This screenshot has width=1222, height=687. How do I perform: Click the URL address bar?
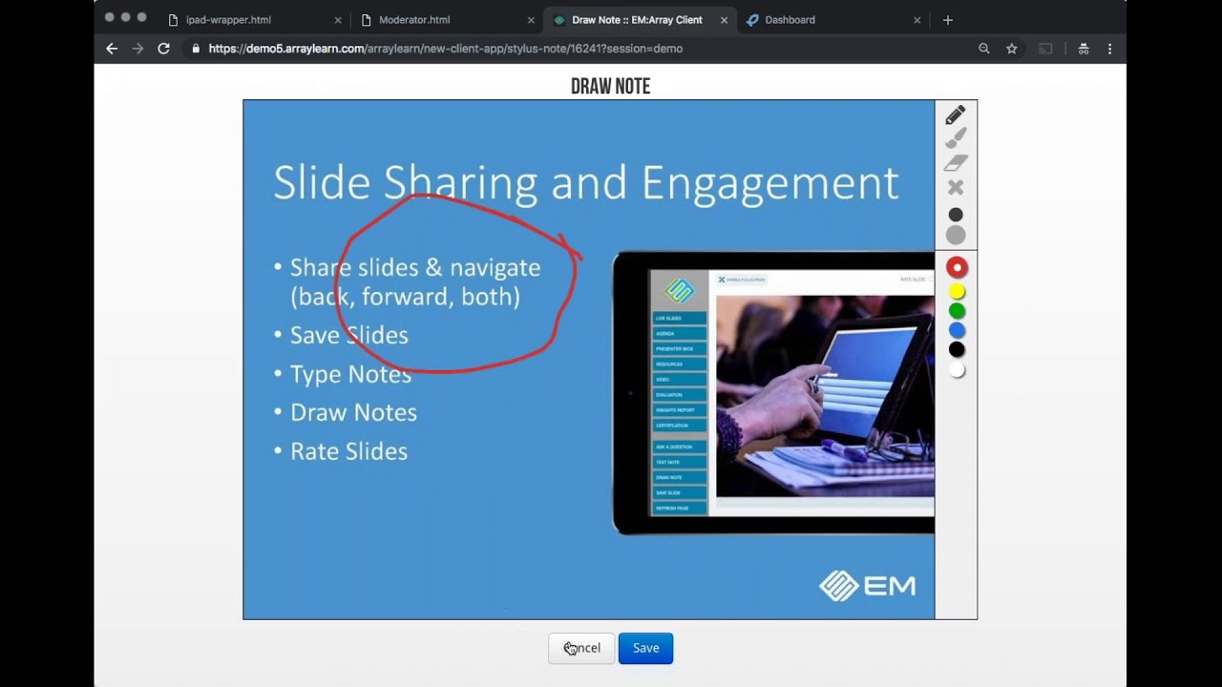(582, 49)
